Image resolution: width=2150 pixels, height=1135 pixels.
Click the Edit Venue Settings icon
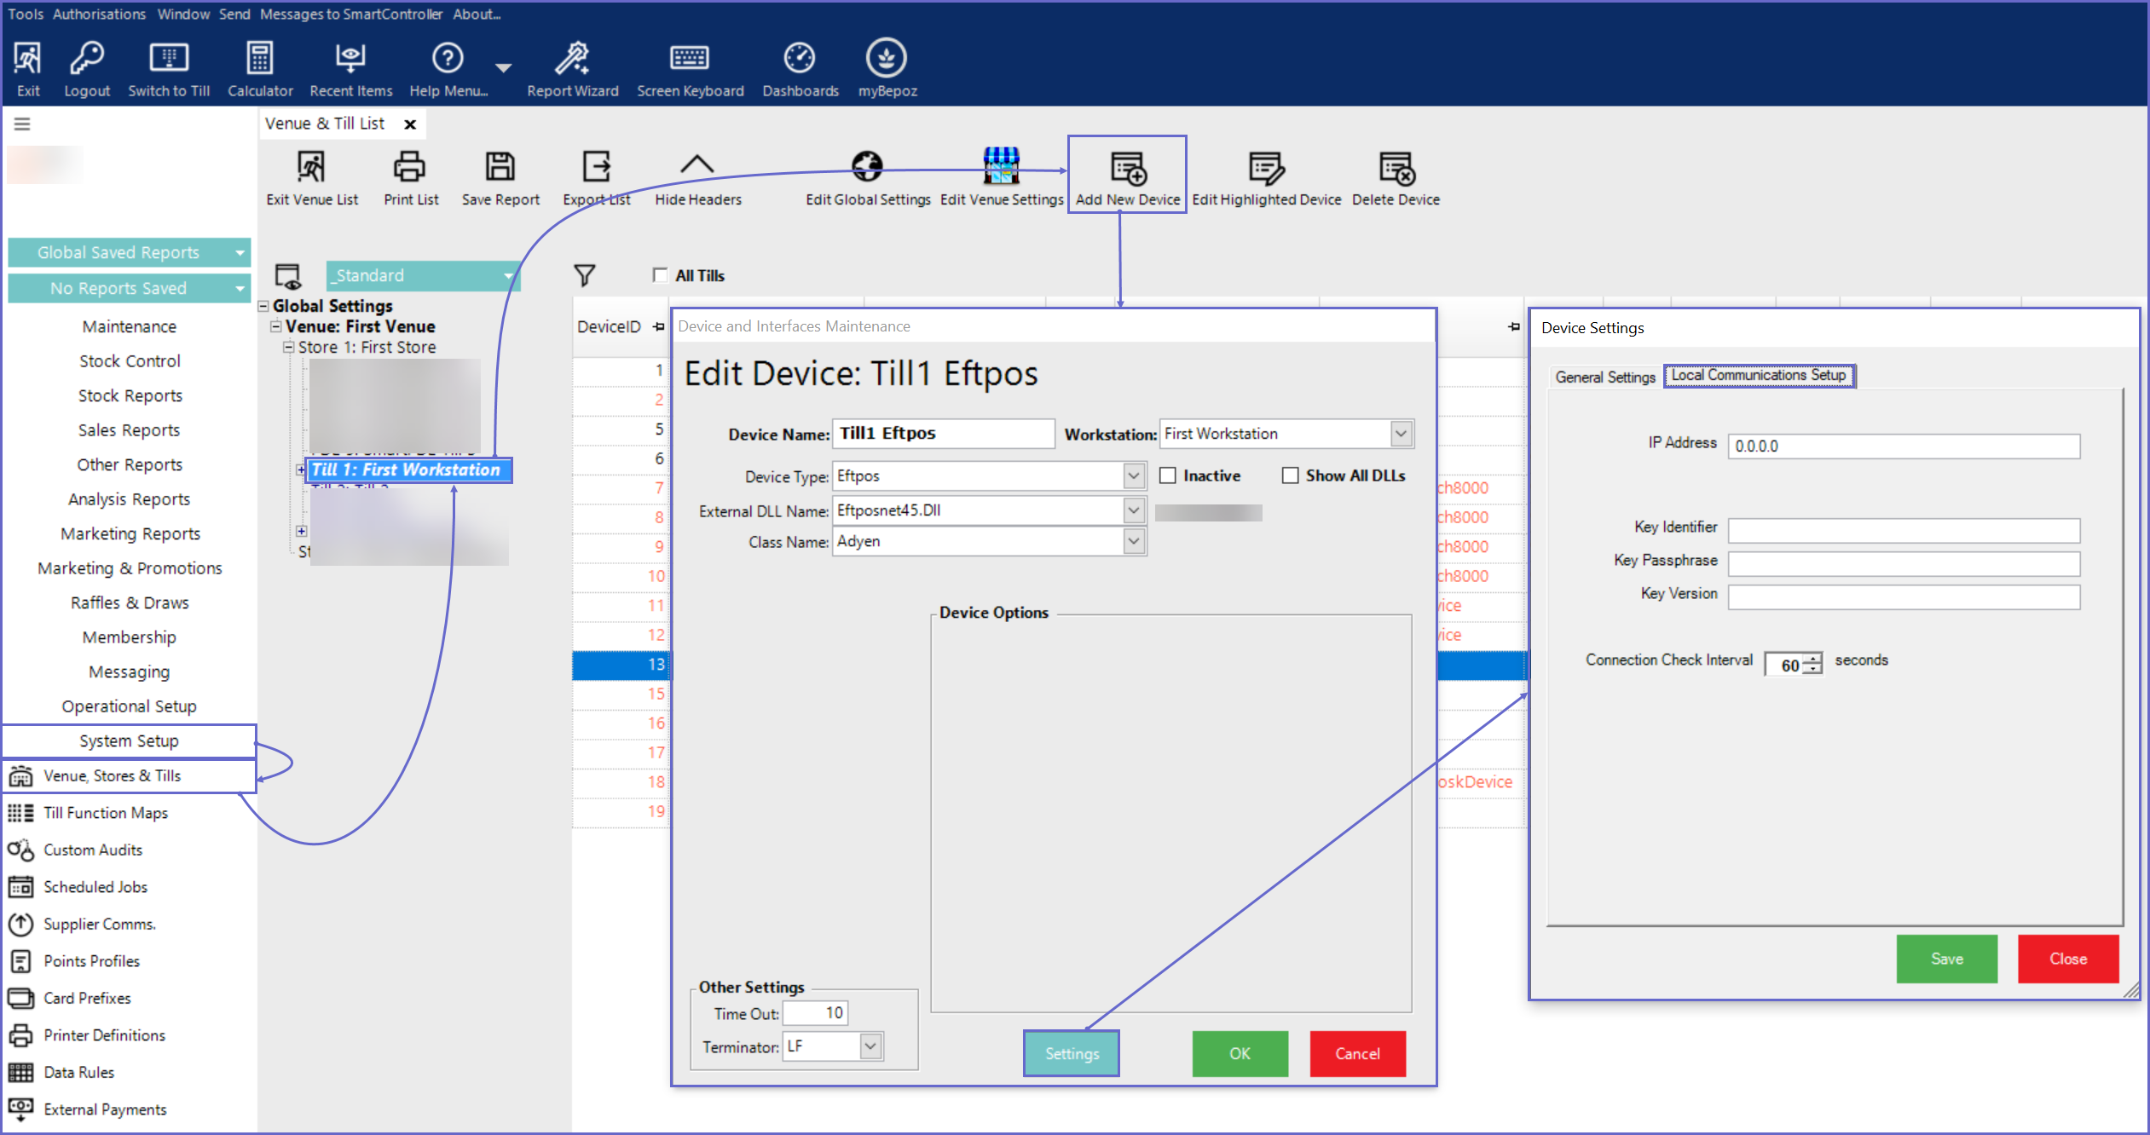point(1001,167)
